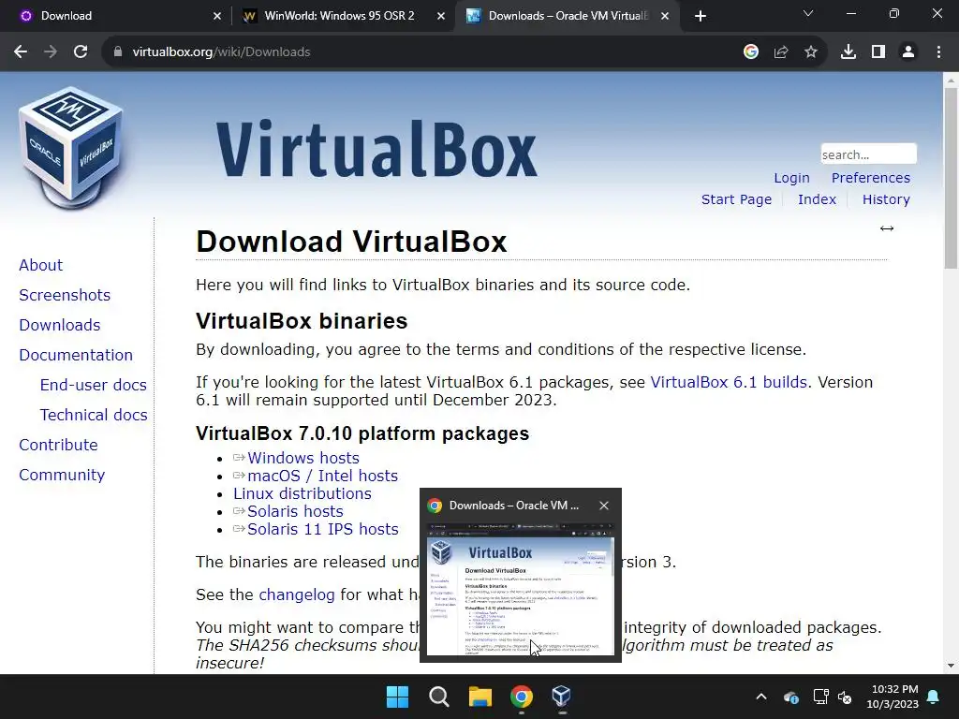Open VirtualBox 6.1 builds link
The height and width of the screenshot is (719, 959).
(x=729, y=382)
